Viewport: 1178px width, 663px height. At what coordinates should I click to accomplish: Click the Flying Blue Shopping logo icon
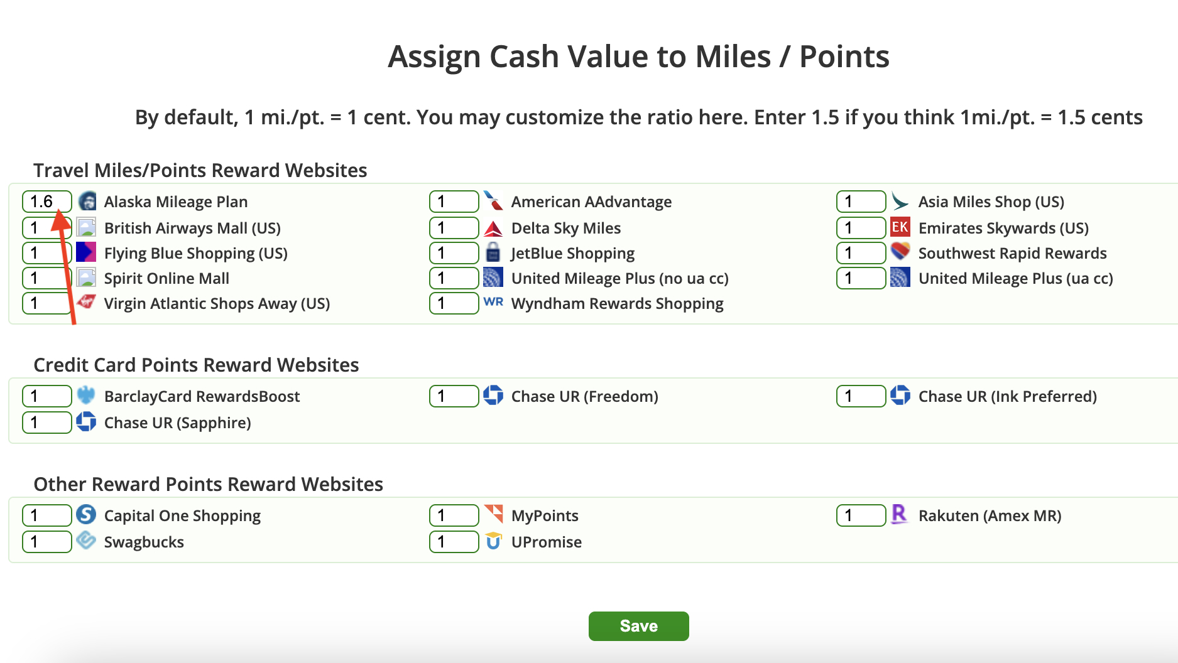coord(86,252)
